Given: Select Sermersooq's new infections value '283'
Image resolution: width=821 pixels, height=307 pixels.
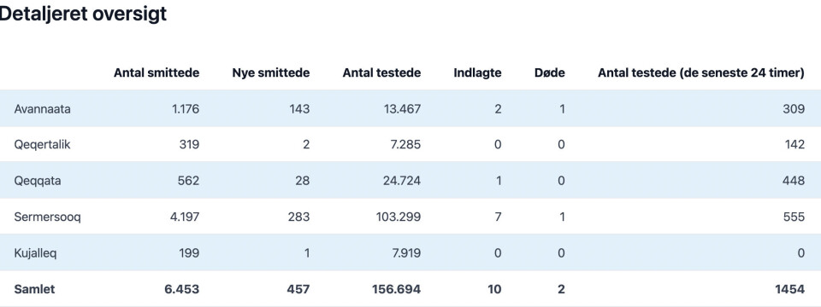Looking at the screenshot, I should tap(299, 217).
